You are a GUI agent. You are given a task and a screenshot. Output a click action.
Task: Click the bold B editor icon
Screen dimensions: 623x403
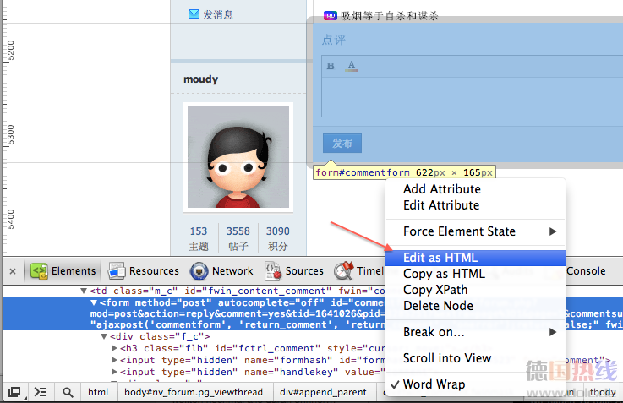point(331,66)
